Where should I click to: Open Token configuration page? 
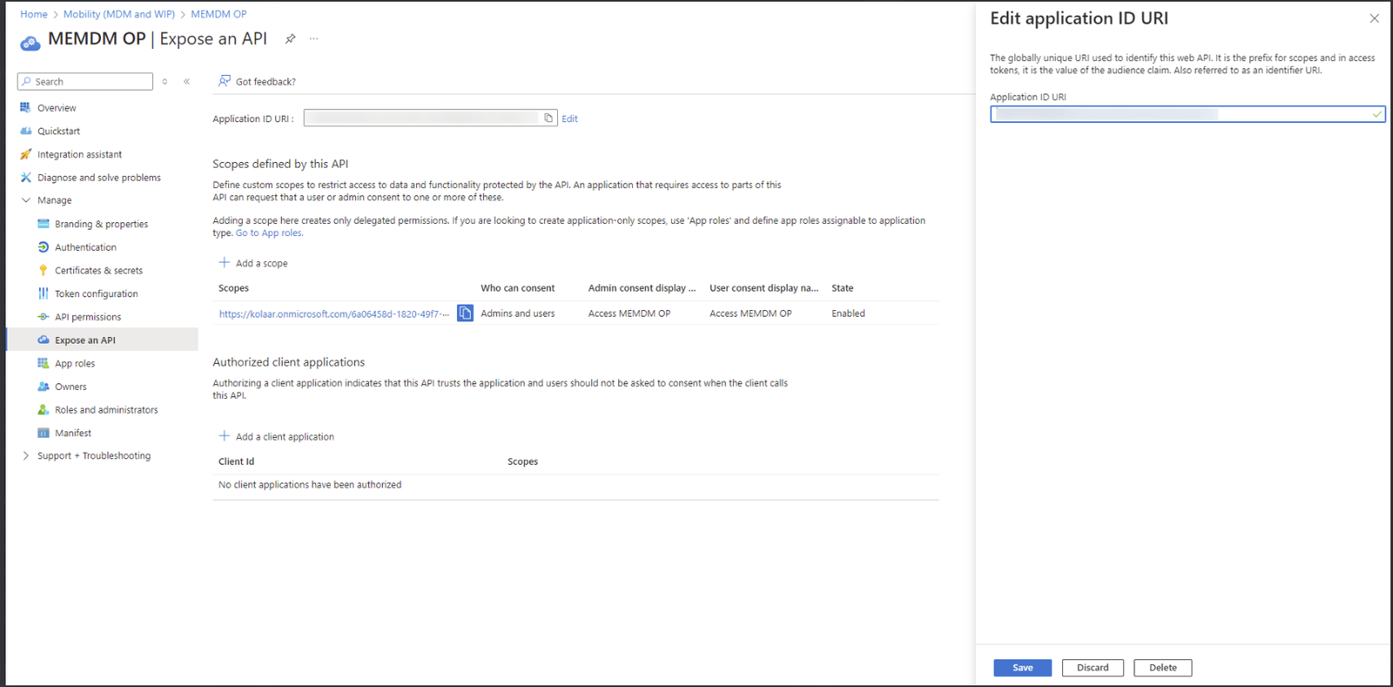96,293
